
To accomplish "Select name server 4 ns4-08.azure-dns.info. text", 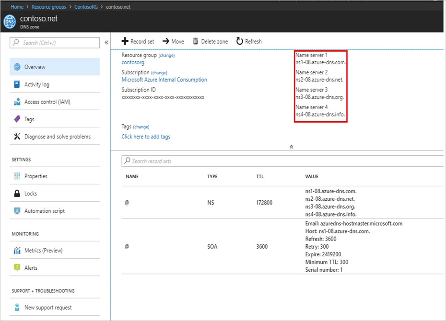I will [x=320, y=115].
